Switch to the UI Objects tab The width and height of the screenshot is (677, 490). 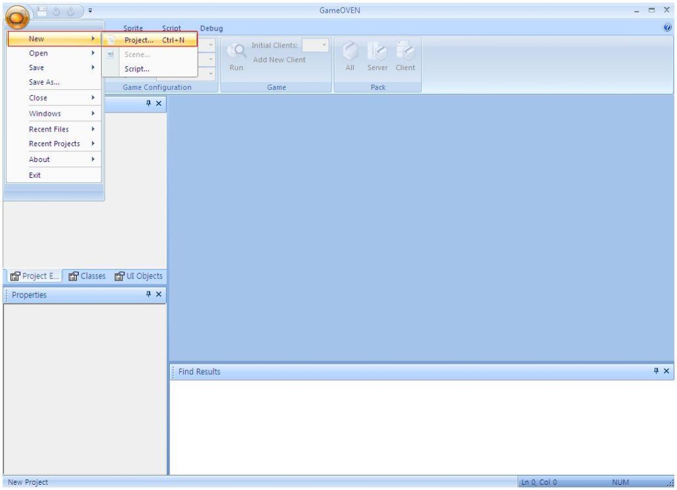139,276
